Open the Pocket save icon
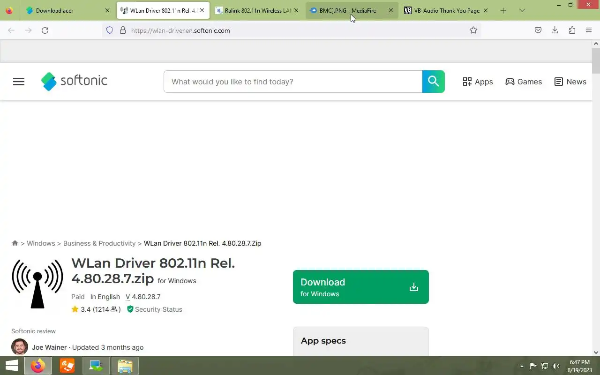 538,30
